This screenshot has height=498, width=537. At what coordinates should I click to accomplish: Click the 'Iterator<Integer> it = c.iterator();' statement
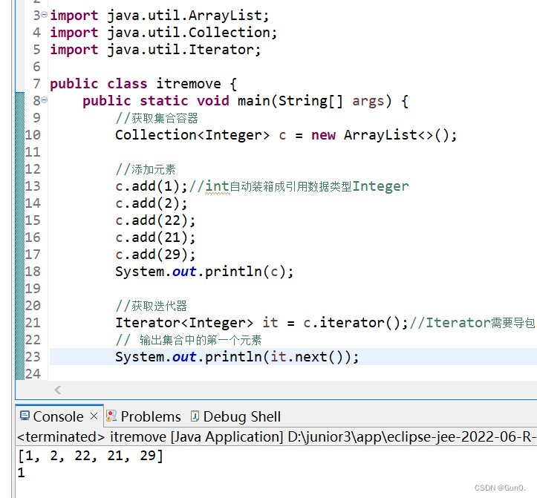point(261,323)
